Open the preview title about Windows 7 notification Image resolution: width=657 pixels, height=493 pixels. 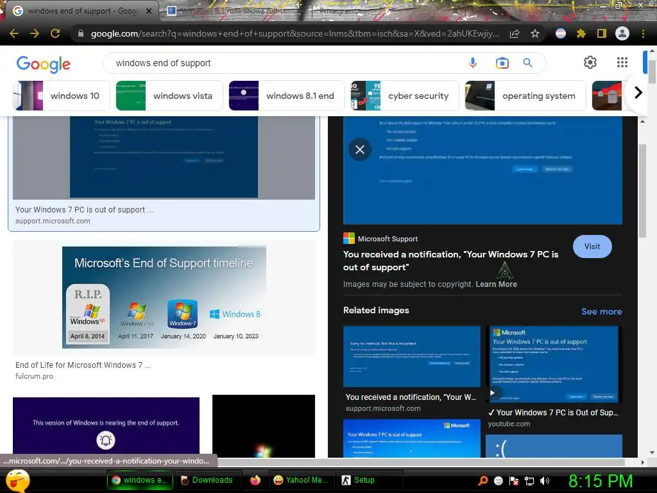pos(450,261)
